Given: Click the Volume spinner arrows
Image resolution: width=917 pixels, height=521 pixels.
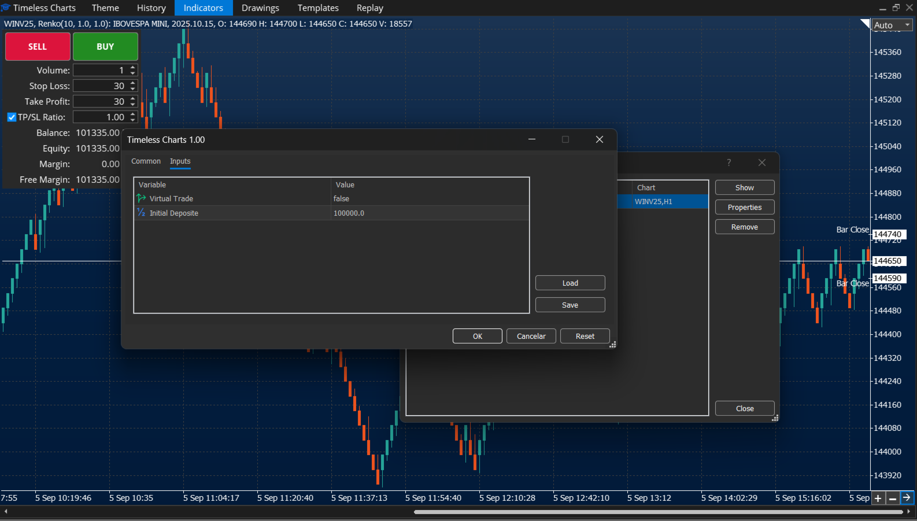Looking at the screenshot, I should tap(133, 70).
